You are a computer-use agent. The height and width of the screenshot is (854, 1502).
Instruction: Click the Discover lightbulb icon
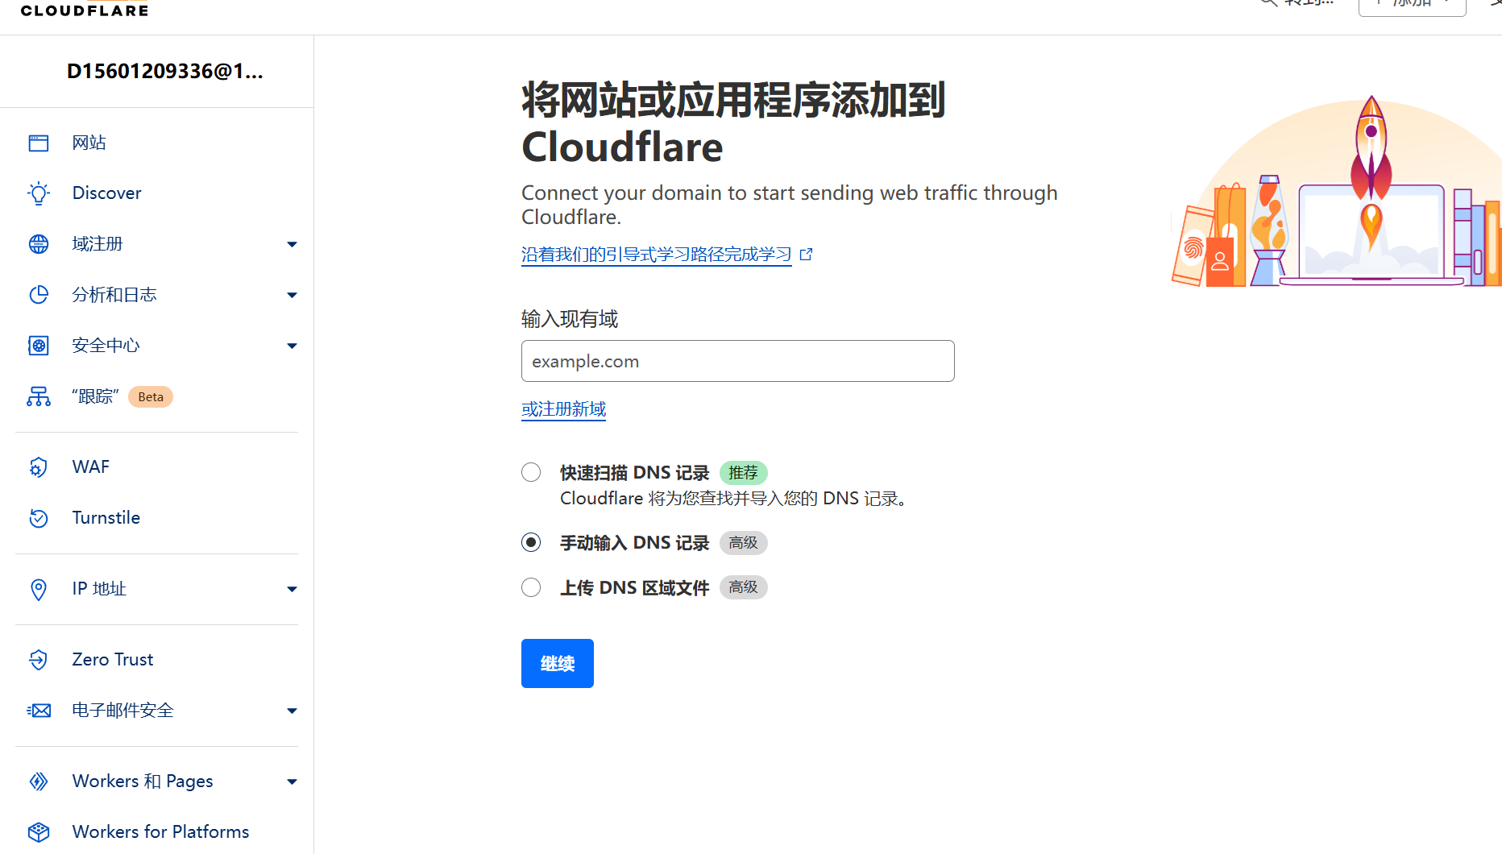click(39, 193)
